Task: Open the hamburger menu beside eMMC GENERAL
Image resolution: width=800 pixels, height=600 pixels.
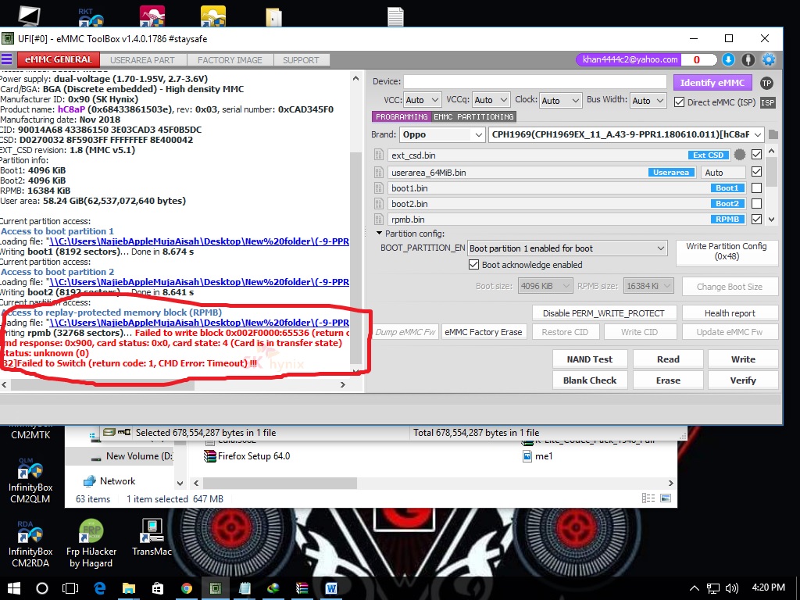Action: 6,59
